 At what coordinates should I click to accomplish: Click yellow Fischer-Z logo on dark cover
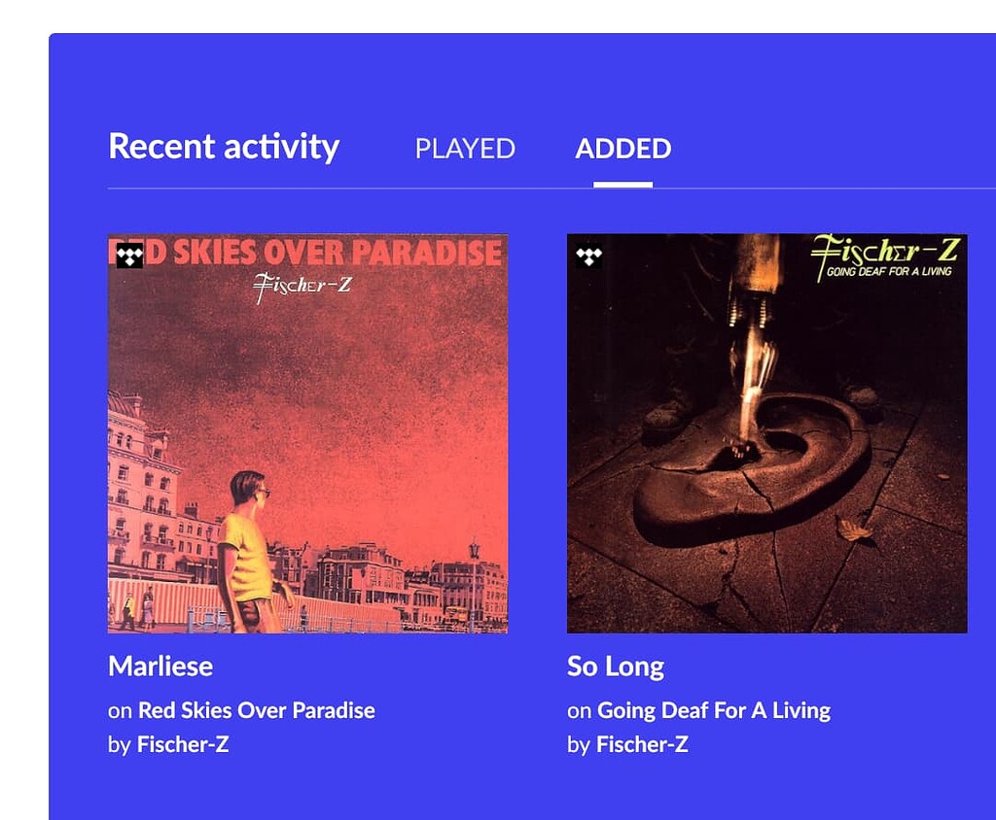click(x=885, y=251)
